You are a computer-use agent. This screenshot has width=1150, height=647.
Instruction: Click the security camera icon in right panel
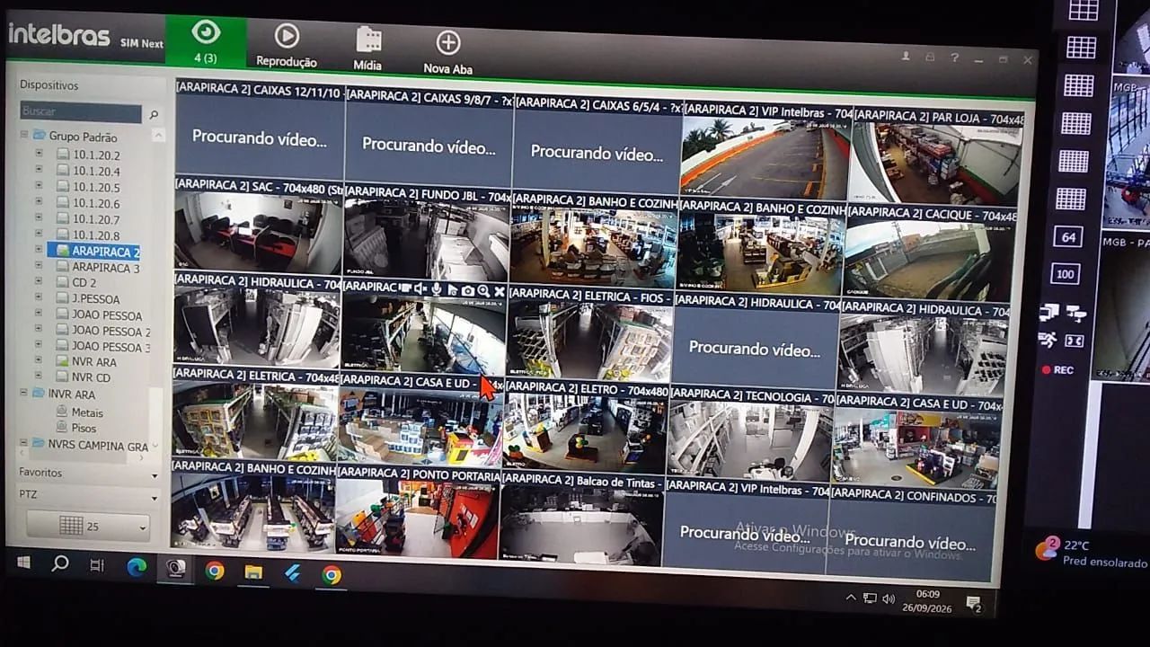[x=1076, y=314]
